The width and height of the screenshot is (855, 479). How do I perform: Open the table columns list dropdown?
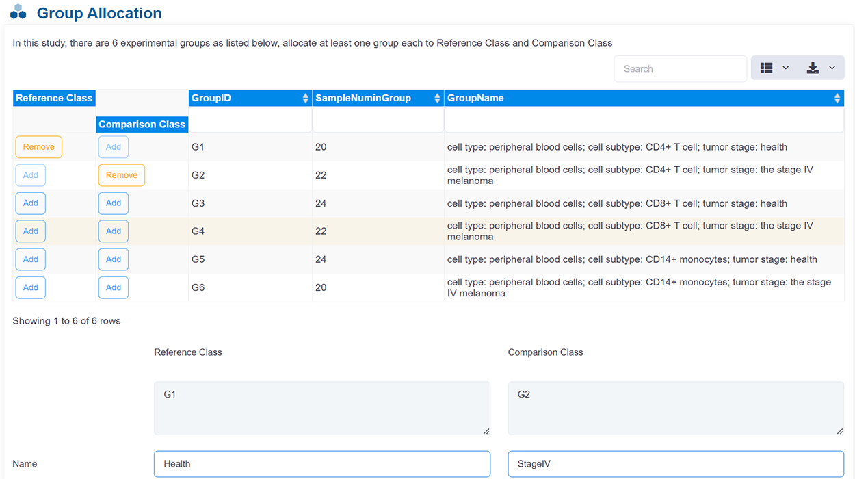pos(774,68)
